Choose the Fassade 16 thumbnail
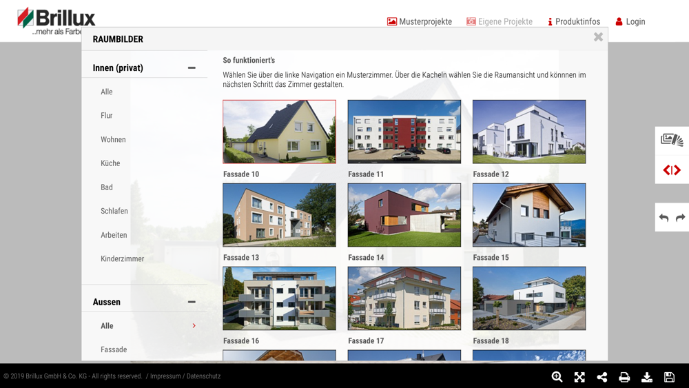689x388 pixels. [280, 298]
